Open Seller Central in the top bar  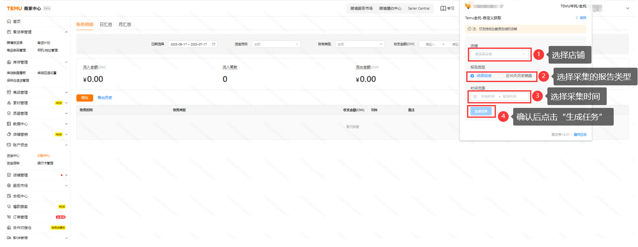[419, 8]
